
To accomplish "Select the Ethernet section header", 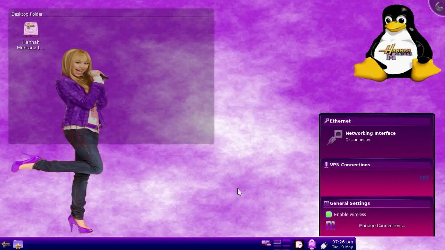I will point(377,121).
